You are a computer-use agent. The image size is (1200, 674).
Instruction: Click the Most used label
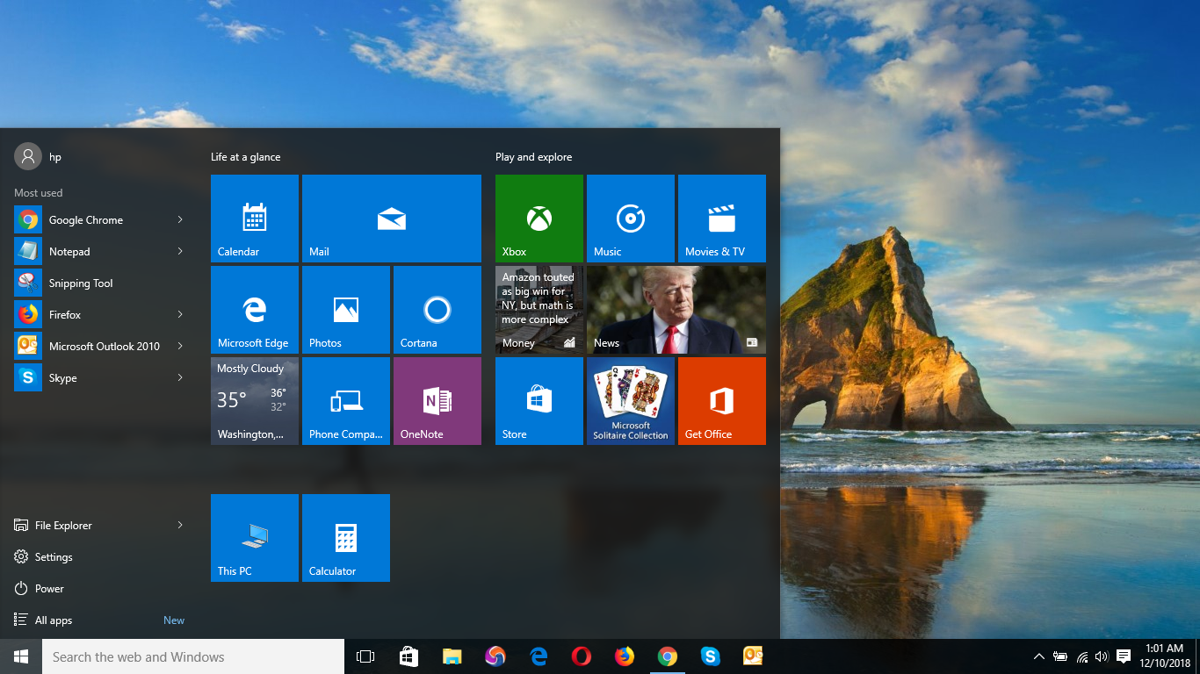pos(38,193)
